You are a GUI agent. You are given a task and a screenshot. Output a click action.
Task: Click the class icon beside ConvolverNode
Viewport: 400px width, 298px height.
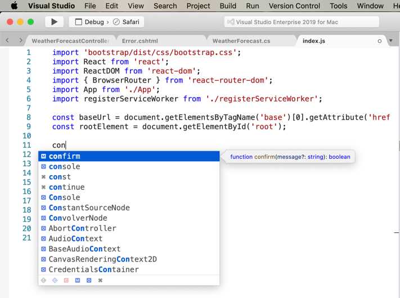click(44, 218)
